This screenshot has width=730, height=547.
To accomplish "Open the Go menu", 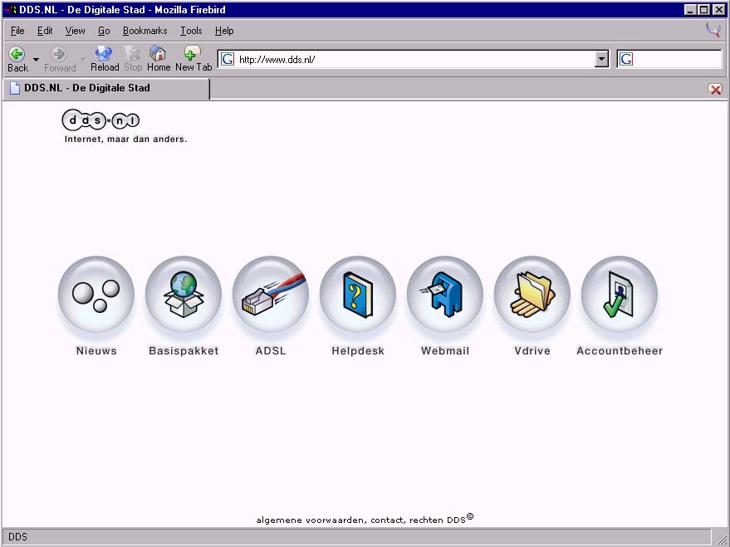I will point(104,31).
